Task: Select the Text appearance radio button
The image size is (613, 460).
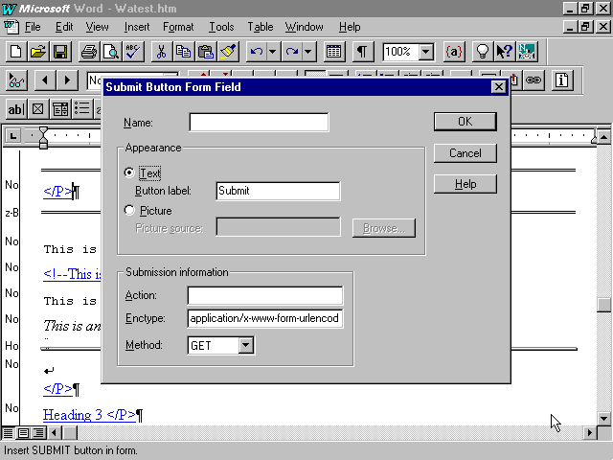Action: click(x=130, y=173)
